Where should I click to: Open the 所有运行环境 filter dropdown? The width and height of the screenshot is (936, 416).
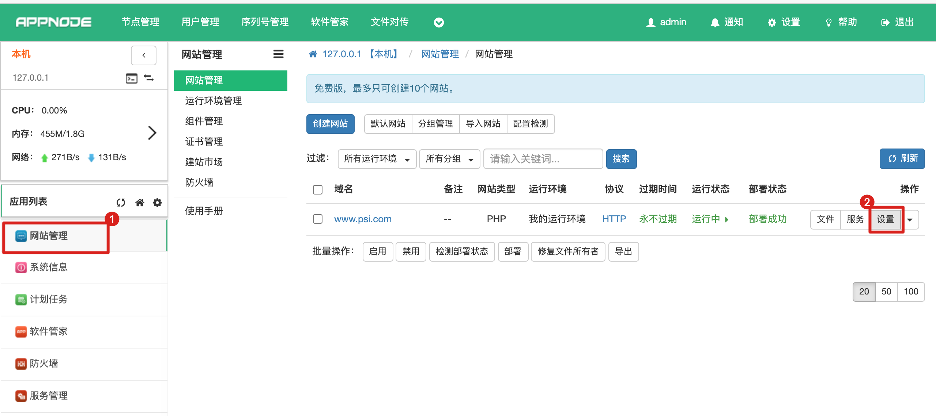point(377,159)
